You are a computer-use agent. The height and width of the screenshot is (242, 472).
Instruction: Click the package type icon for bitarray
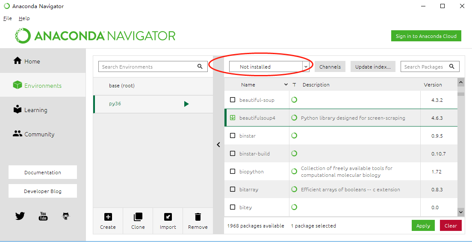[295, 190]
